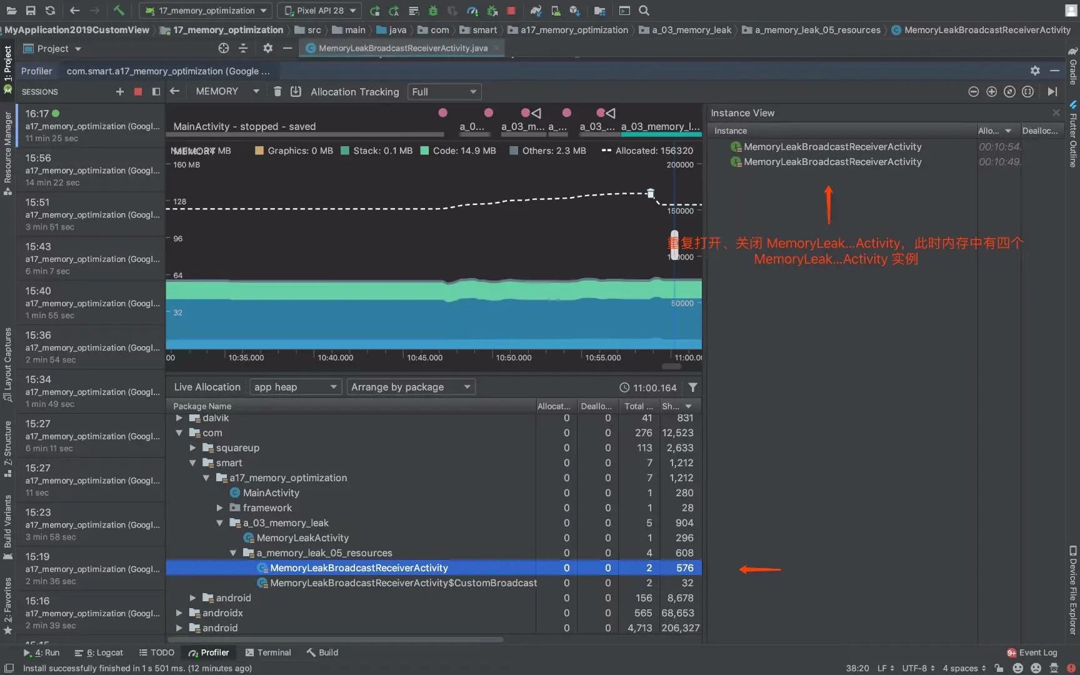1080x675 pixels.
Task: Expand the dalvik package node
Action: pos(179,418)
